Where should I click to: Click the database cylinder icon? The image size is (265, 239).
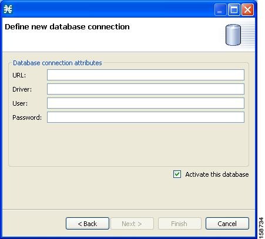pyautogui.click(x=233, y=35)
